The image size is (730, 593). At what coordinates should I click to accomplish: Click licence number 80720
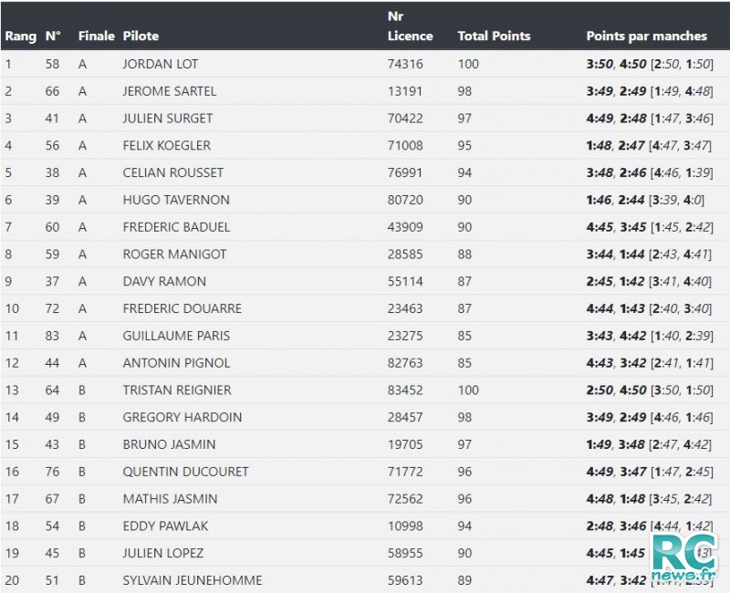tap(405, 200)
